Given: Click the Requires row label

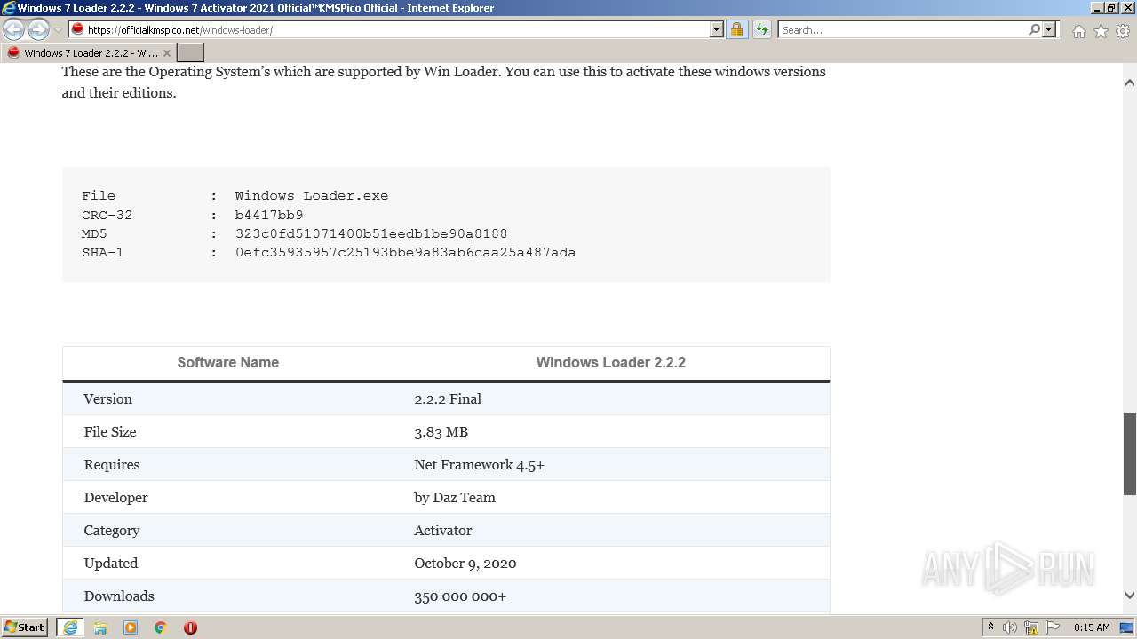Looking at the screenshot, I should [112, 464].
